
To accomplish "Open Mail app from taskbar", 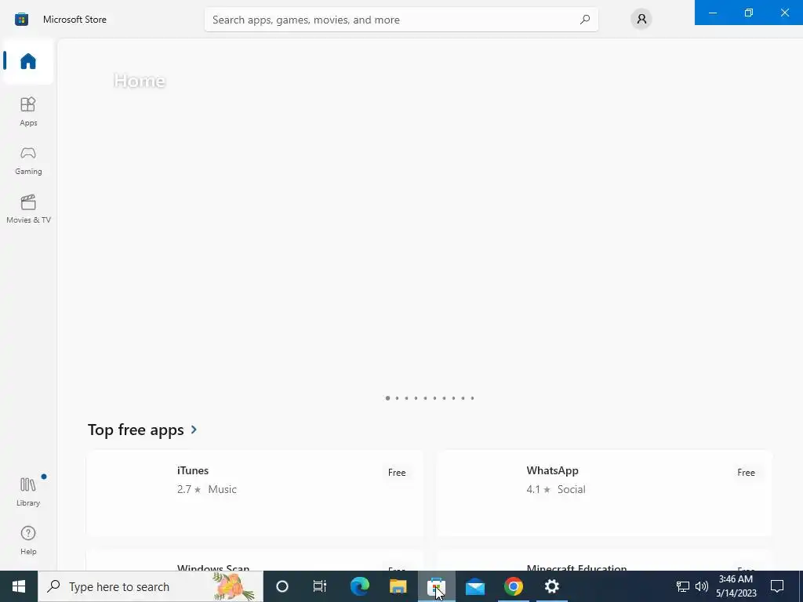I will point(475,586).
